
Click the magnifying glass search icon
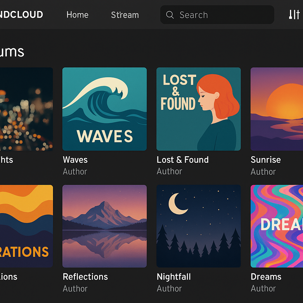(169, 14)
